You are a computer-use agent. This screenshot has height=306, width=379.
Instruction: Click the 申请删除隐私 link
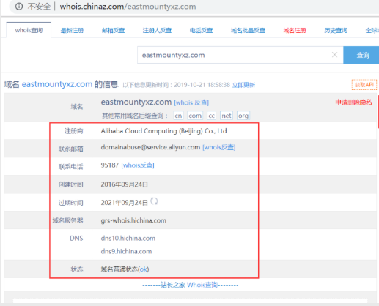pos(353,102)
